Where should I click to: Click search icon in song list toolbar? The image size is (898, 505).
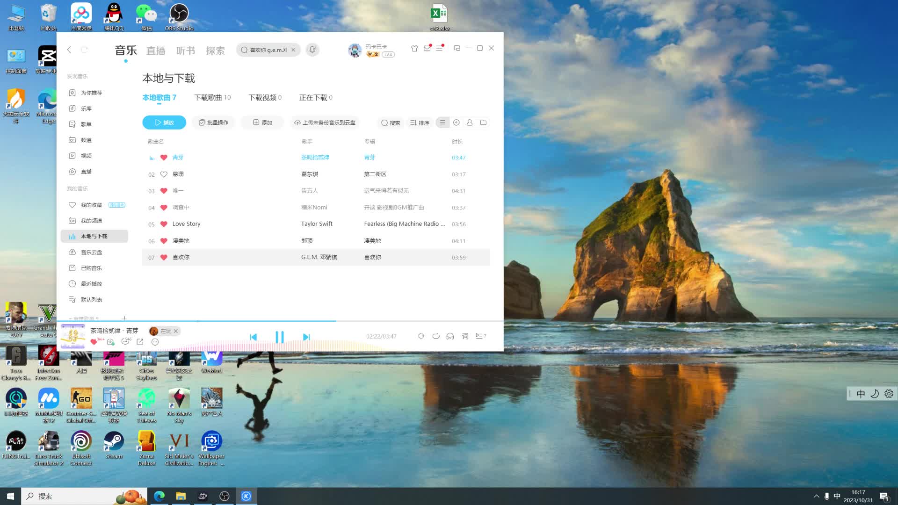pos(384,122)
